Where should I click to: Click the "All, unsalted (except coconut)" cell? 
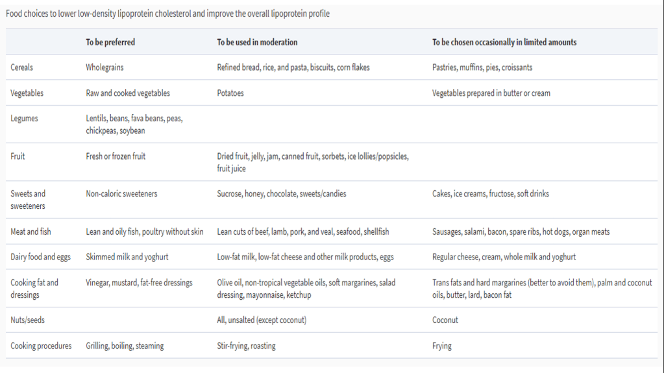pos(262,320)
